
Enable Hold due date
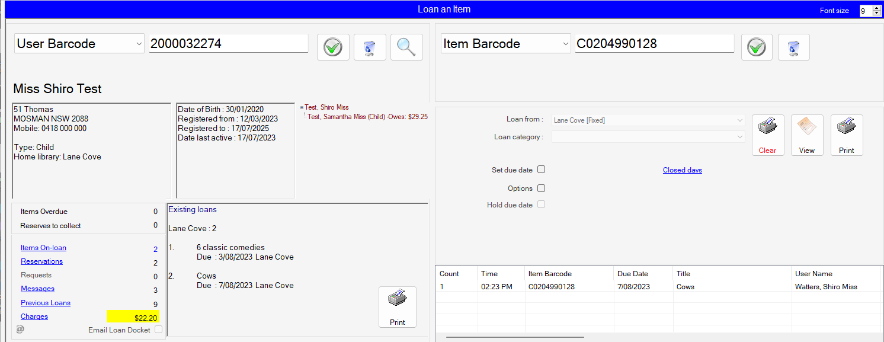(x=541, y=204)
